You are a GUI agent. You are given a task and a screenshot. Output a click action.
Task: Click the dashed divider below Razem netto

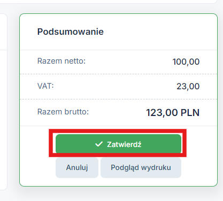tap(118, 74)
